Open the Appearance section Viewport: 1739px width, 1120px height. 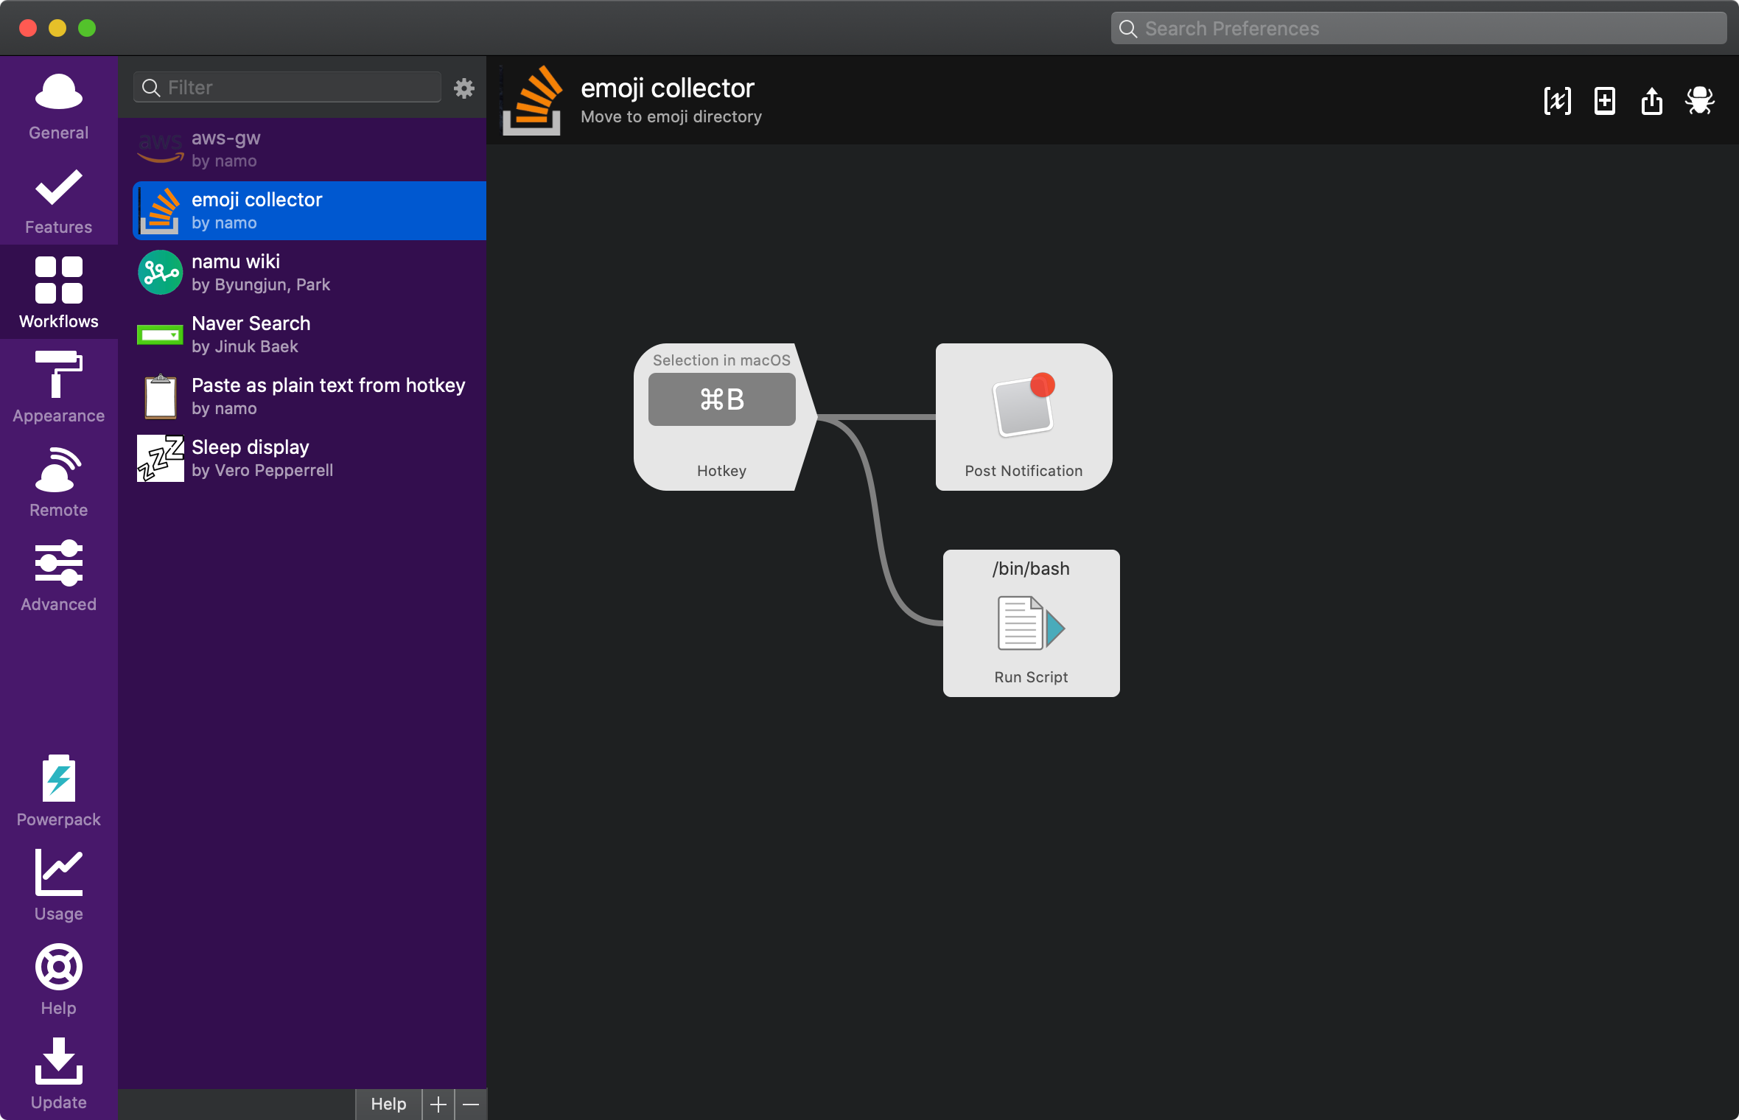point(58,387)
